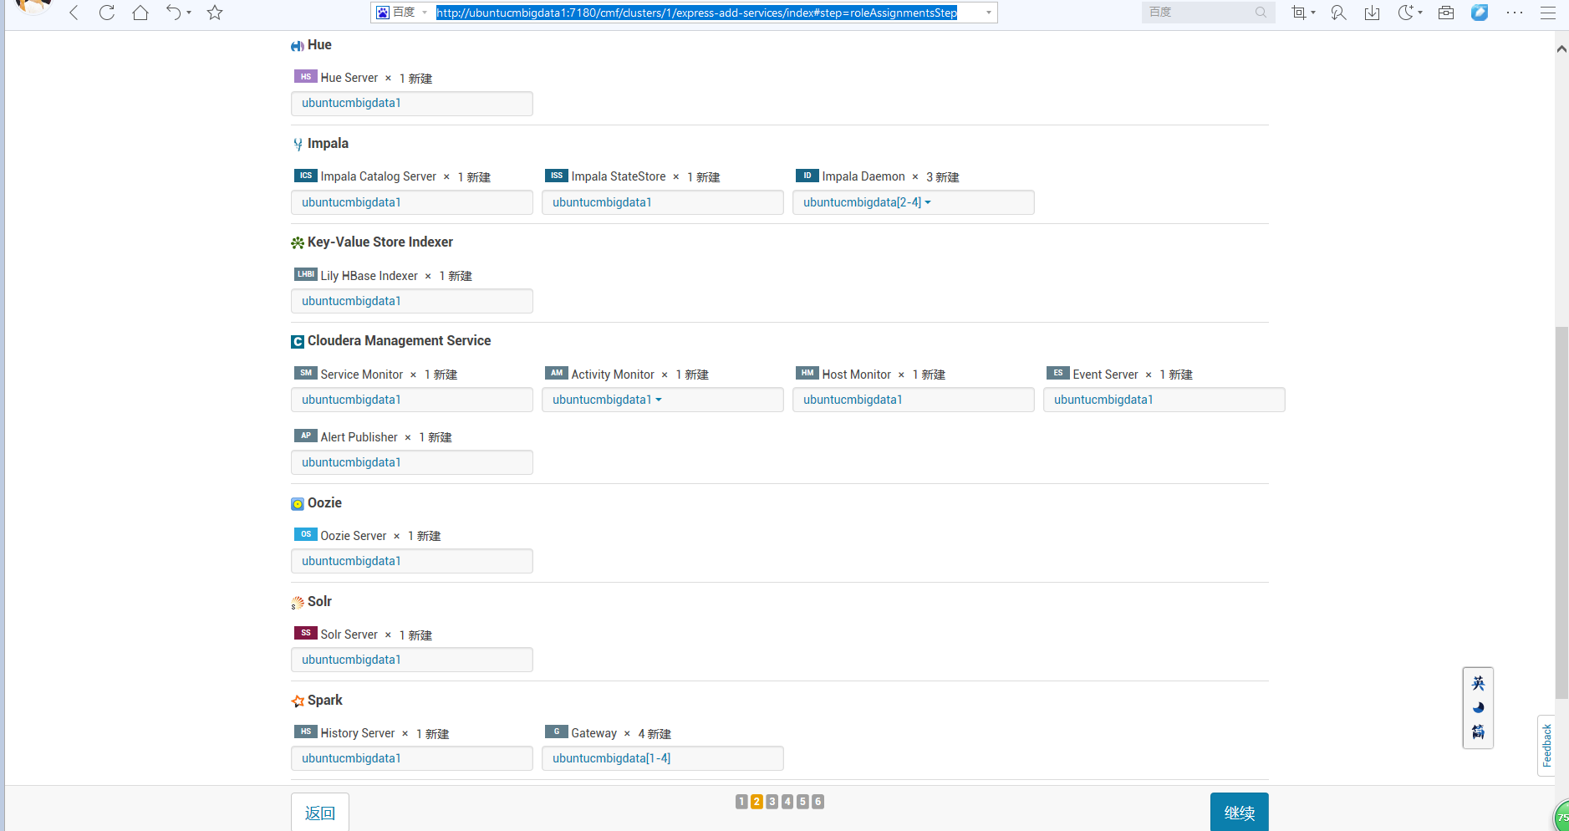Jump to wizard step 5
Screen dimensions: 1569x831
(x=802, y=802)
